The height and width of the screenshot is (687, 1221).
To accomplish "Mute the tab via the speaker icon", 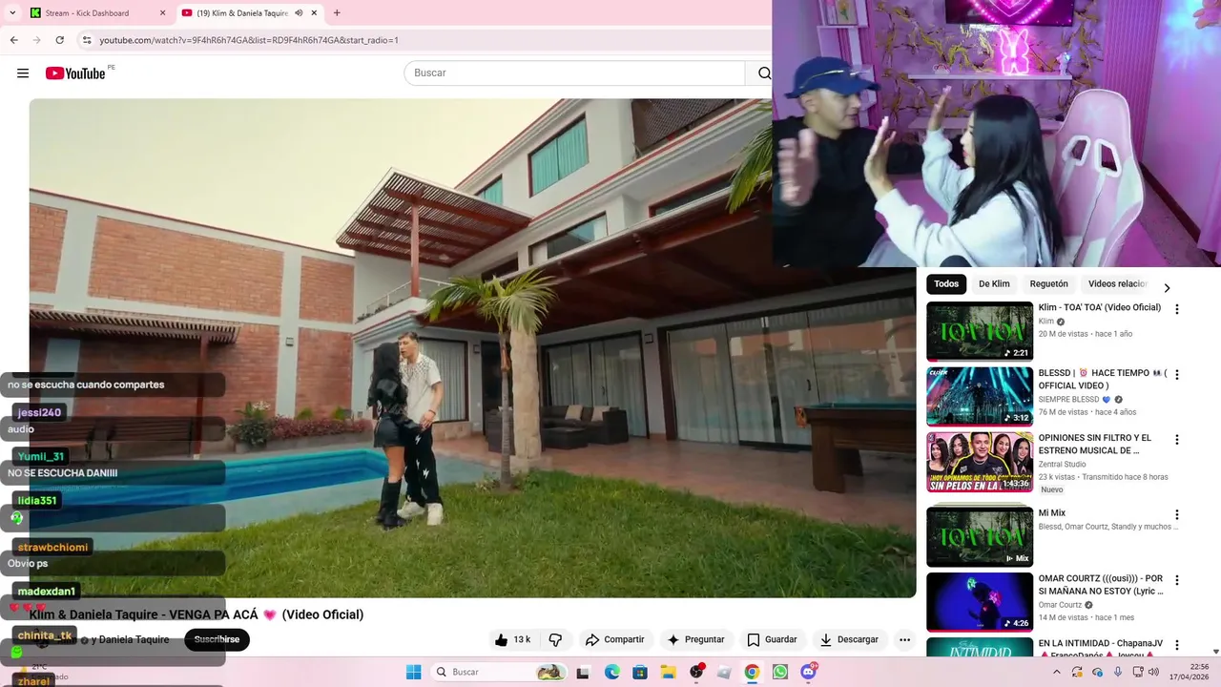I will (299, 13).
